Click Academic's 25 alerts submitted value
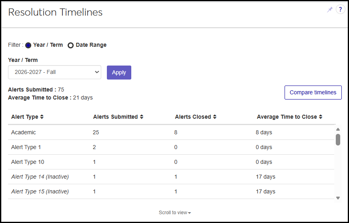This screenshot has height=223, width=349. point(96,132)
